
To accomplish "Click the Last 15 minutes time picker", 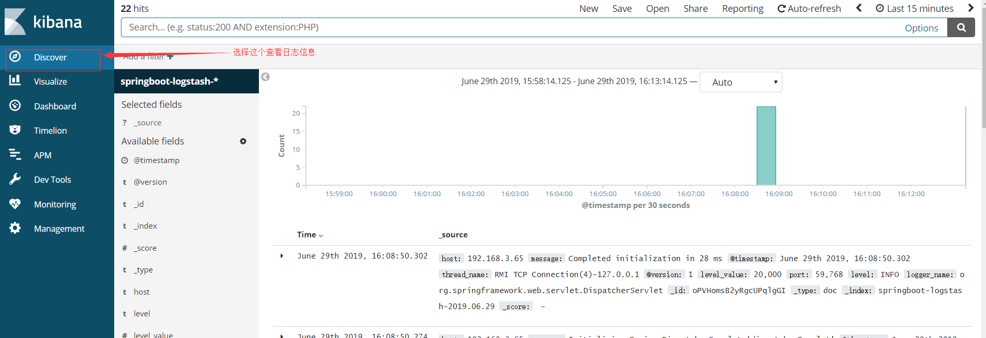I will 915,9.
